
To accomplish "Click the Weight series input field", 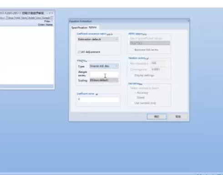I will click(x=104, y=74).
